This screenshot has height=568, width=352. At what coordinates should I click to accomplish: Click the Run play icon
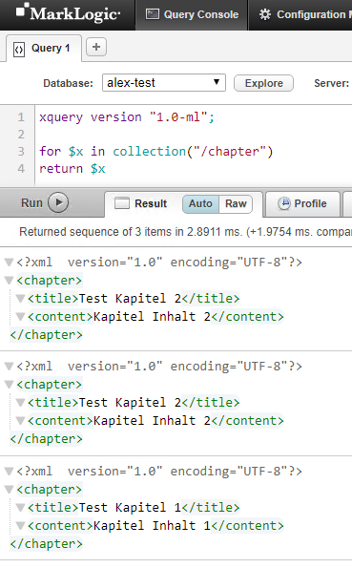coord(58,202)
